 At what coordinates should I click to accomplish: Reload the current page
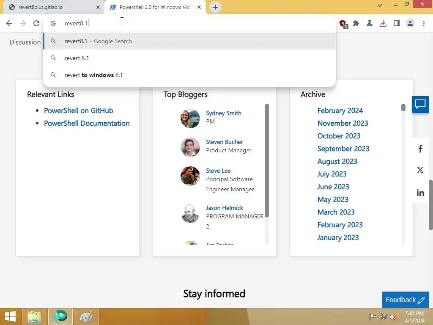[36, 23]
